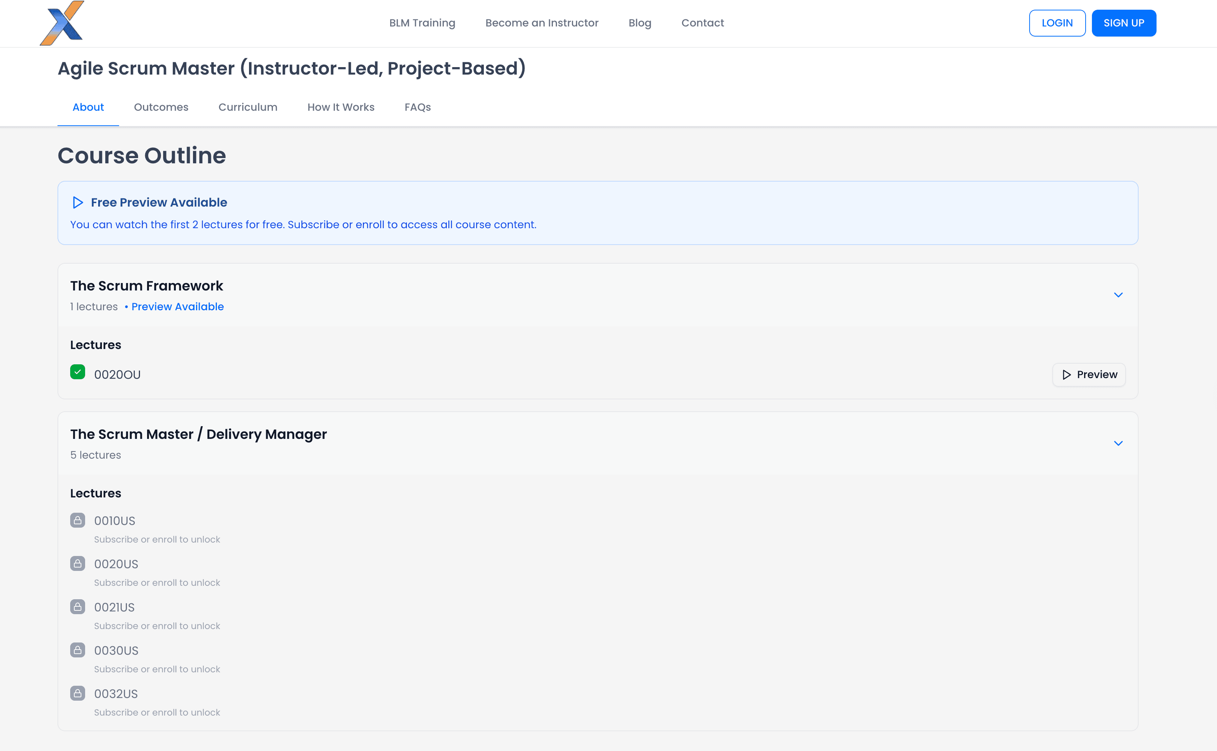Open the Outcomes tab

pyautogui.click(x=161, y=107)
